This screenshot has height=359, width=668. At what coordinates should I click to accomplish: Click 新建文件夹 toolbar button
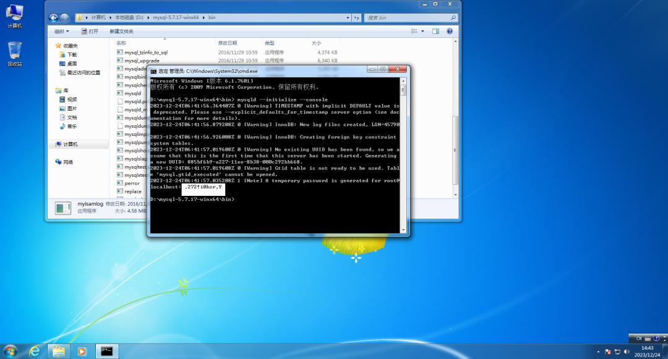pos(121,32)
